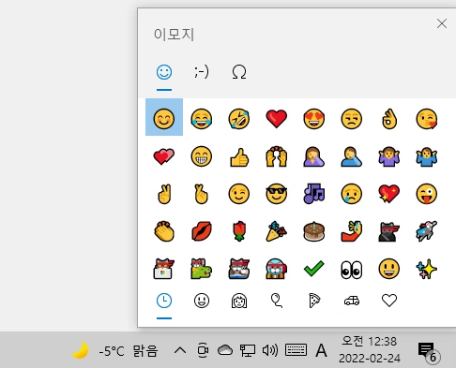Choose the kiss lips emoji
The image size is (456, 368).
click(202, 231)
